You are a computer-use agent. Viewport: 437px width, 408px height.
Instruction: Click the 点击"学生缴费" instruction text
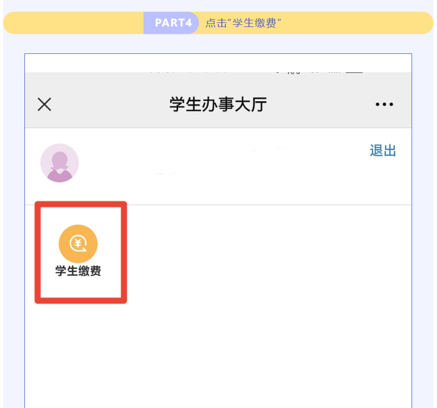point(243,23)
